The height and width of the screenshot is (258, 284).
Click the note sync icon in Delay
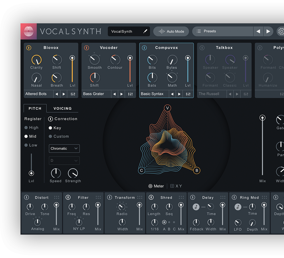click(196, 207)
